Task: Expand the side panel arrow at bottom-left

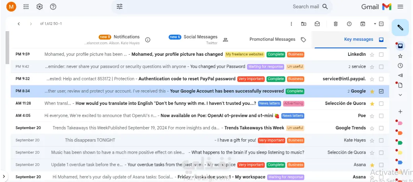Action: tap(4, 176)
